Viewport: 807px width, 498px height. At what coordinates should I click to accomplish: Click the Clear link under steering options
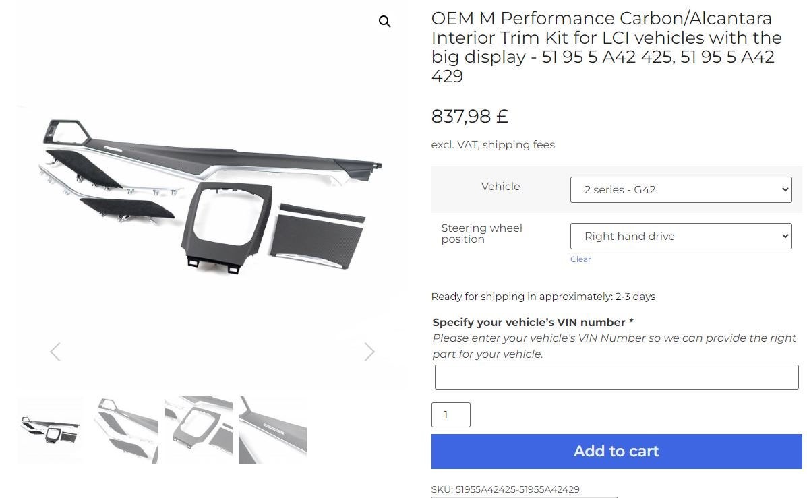[x=580, y=259]
